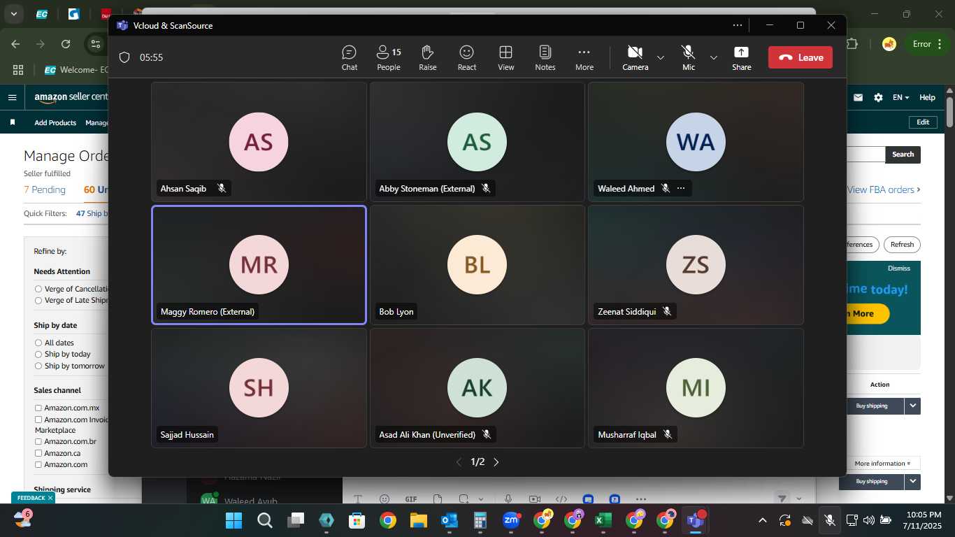Open Add Products menu in Seller Central

coord(55,123)
